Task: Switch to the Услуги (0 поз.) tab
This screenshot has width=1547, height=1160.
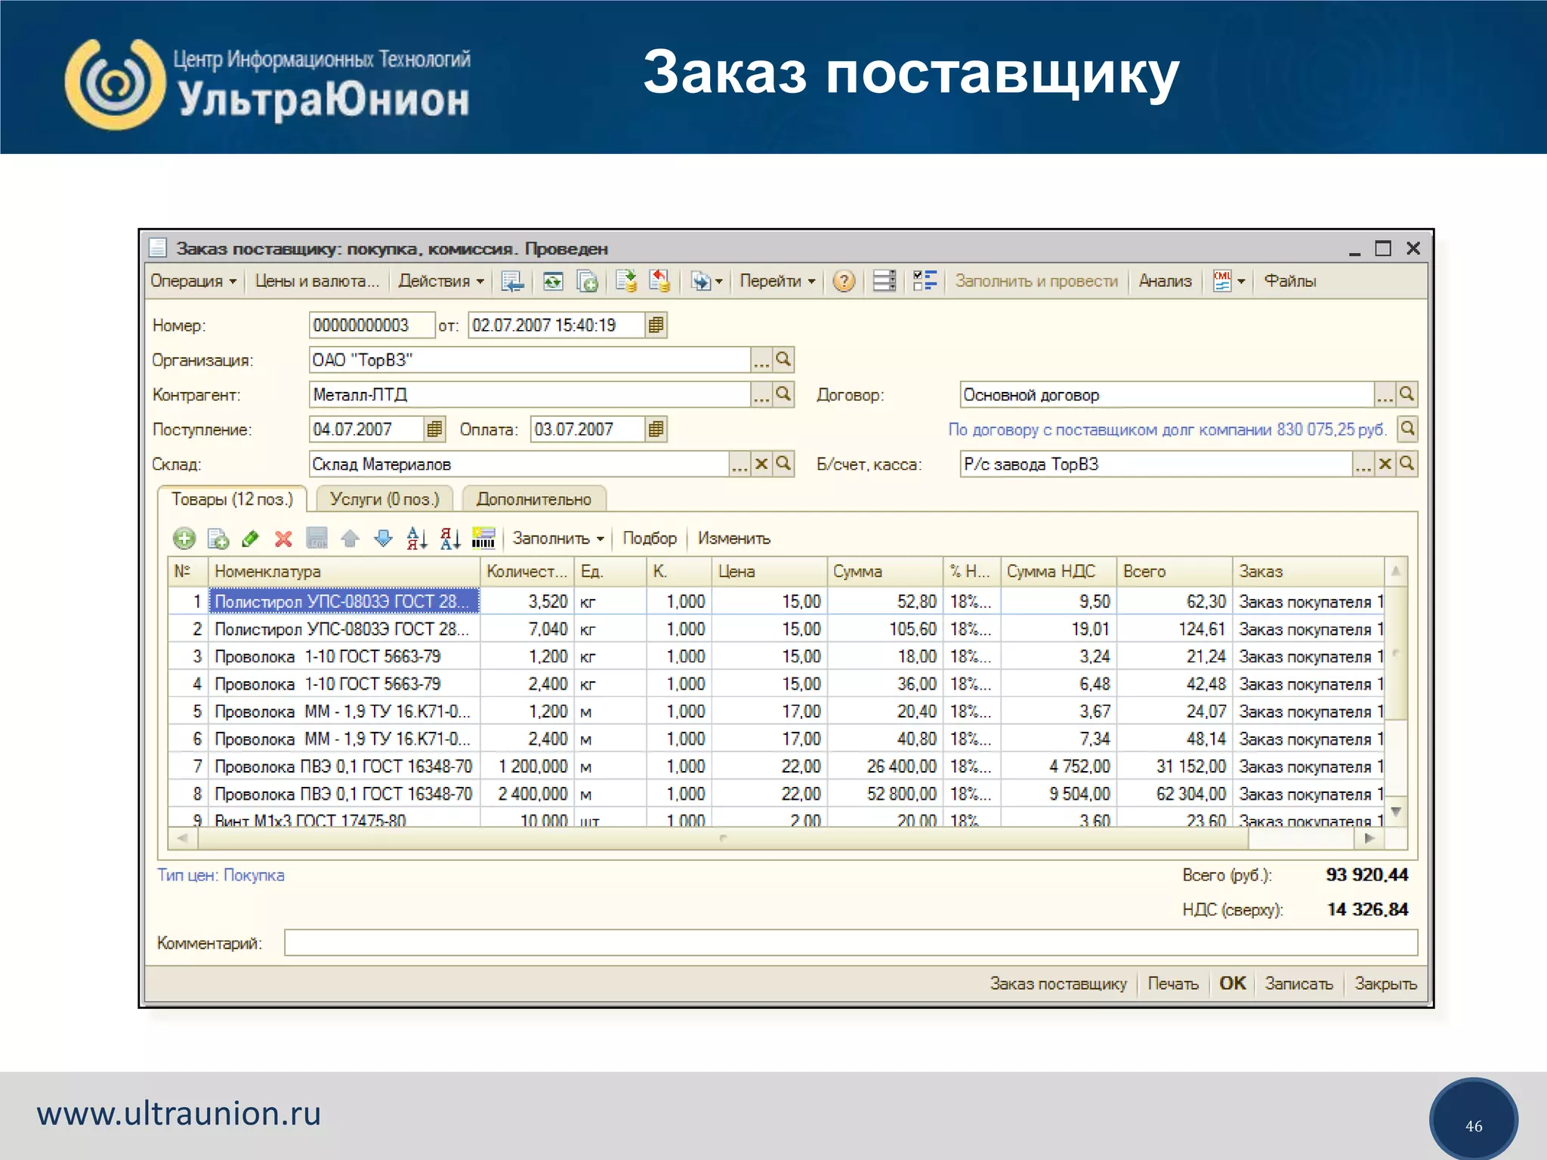Action: (384, 499)
